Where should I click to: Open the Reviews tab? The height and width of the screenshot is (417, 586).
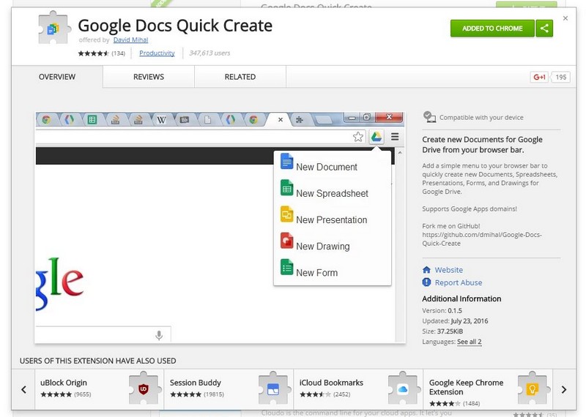click(x=149, y=77)
